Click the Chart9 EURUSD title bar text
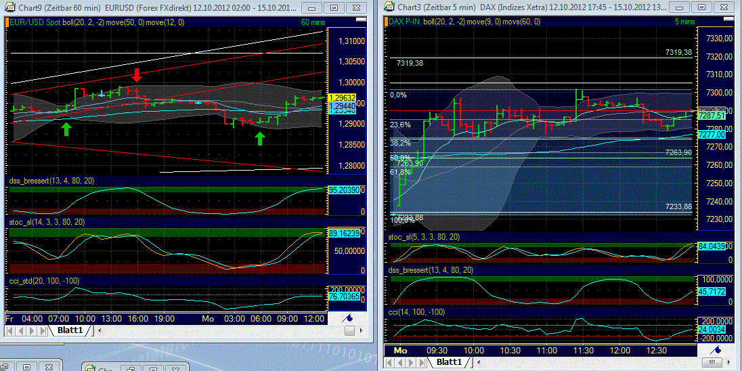Screen dimensions: 742x371 tap(157, 7)
